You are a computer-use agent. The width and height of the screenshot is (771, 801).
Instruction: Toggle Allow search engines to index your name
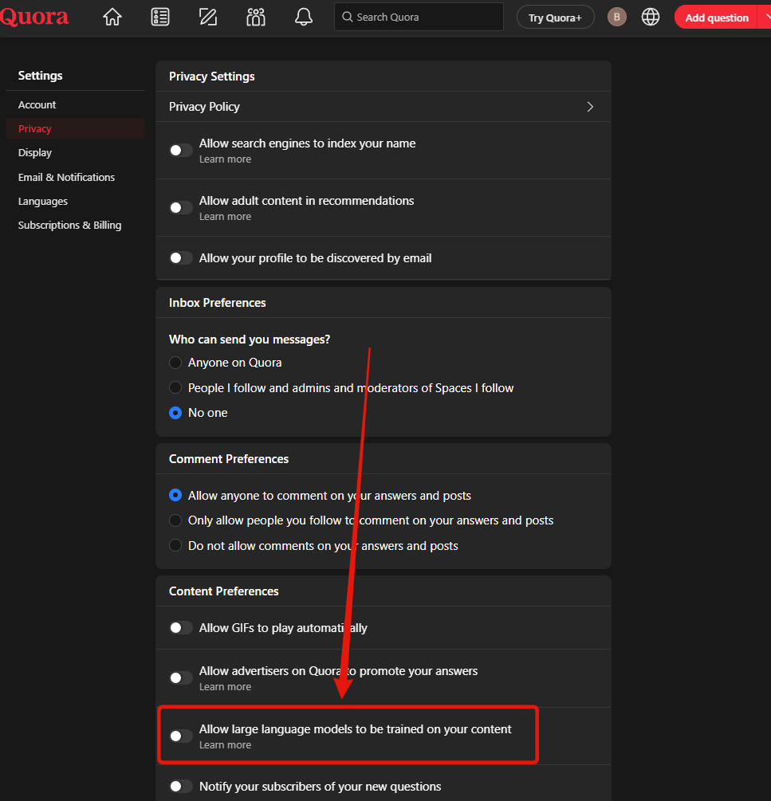click(x=180, y=150)
